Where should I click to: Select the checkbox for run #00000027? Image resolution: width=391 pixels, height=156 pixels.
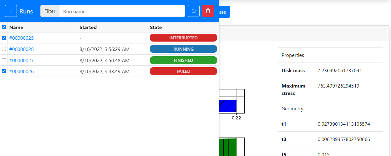(4, 60)
